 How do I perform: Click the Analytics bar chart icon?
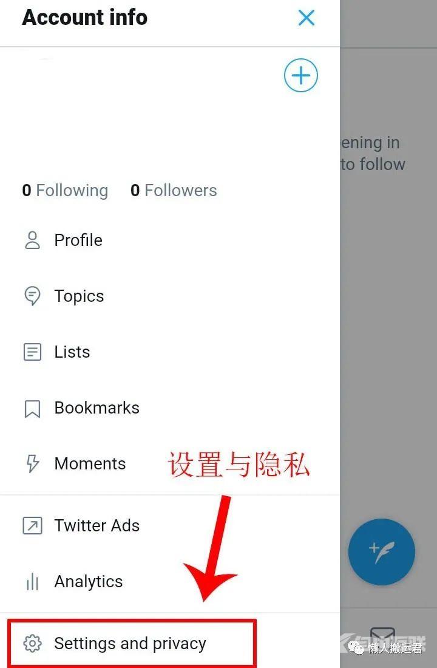click(x=32, y=582)
